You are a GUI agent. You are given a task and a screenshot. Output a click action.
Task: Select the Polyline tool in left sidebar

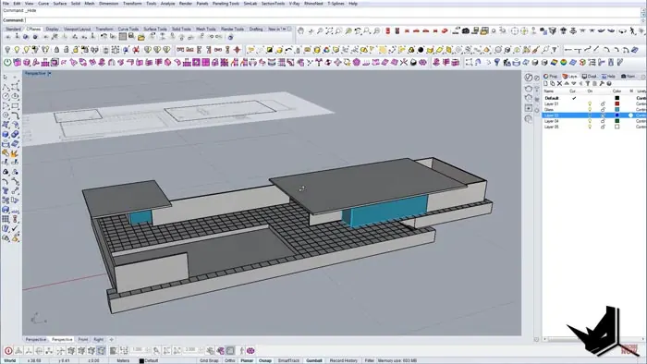6,87
